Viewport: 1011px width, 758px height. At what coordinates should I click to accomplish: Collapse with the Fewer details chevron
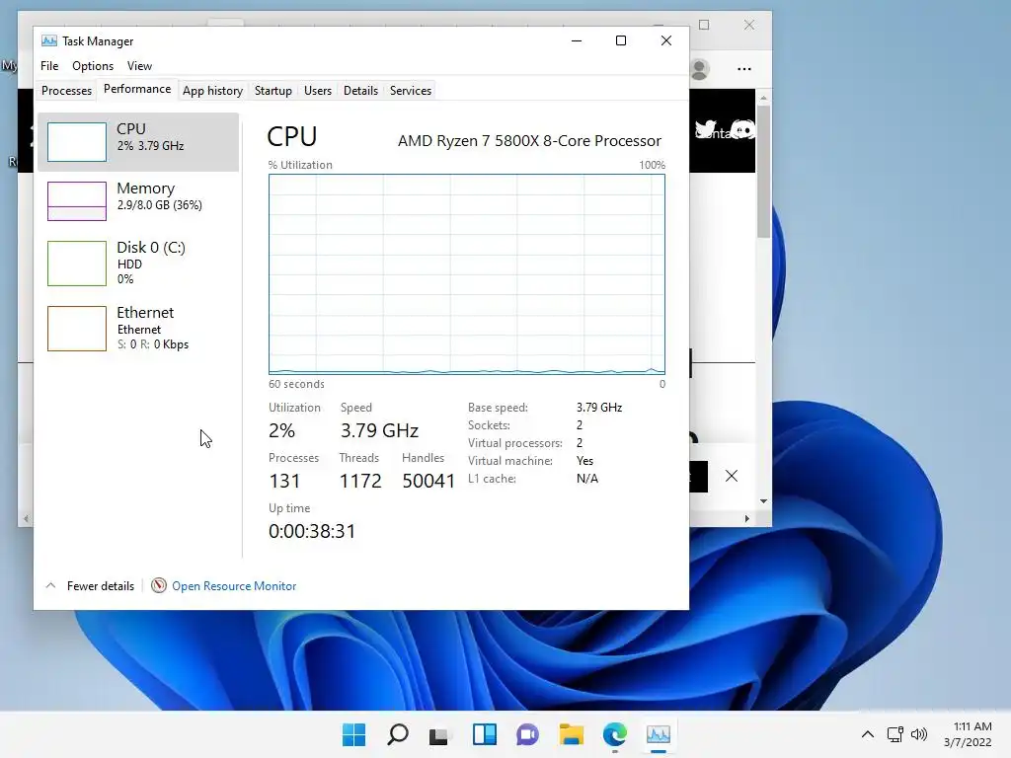coord(51,585)
